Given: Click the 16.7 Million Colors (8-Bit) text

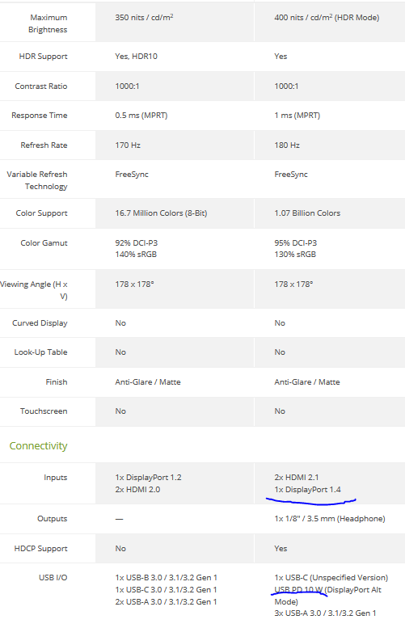Looking at the screenshot, I should (x=161, y=213).
